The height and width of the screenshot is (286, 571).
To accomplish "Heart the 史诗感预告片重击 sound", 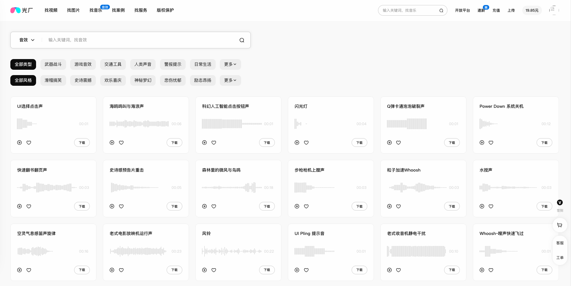I will point(121,206).
